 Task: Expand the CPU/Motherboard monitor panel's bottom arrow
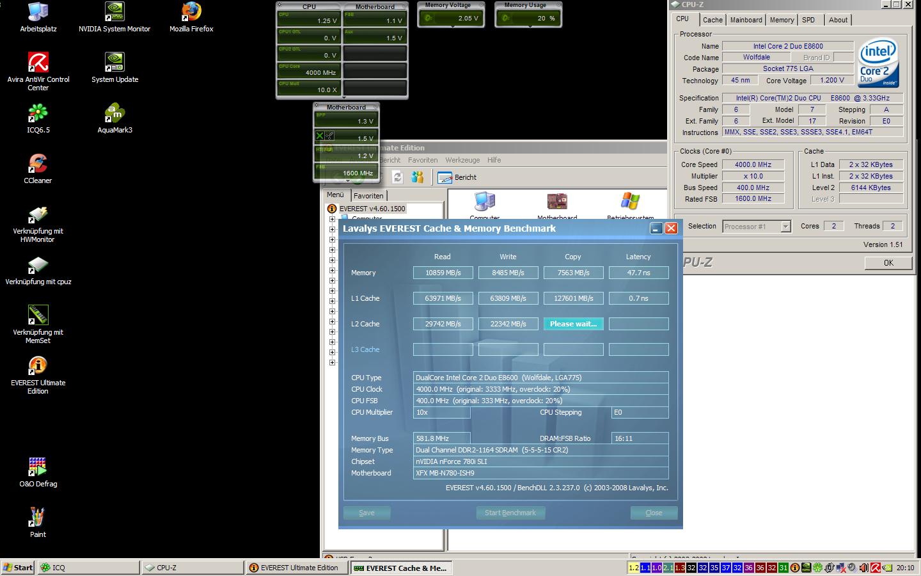tap(343, 98)
